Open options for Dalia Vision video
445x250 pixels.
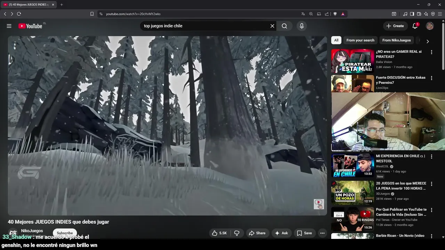click(x=431, y=52)
